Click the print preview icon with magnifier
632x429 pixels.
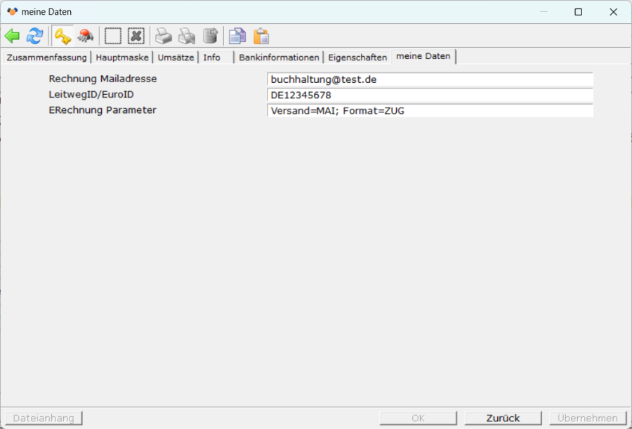187,36
